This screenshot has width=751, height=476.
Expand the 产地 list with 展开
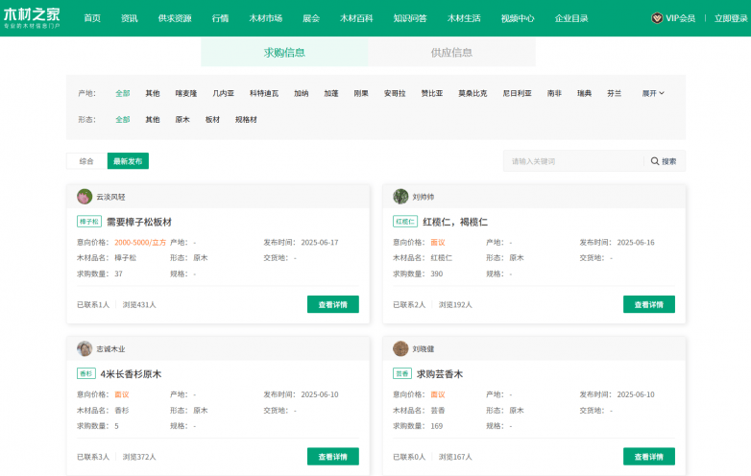[653, 93]
